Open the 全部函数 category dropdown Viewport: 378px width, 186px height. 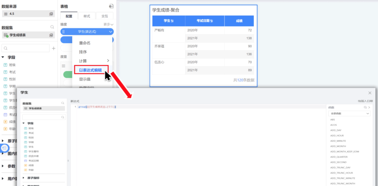[349, 114]
